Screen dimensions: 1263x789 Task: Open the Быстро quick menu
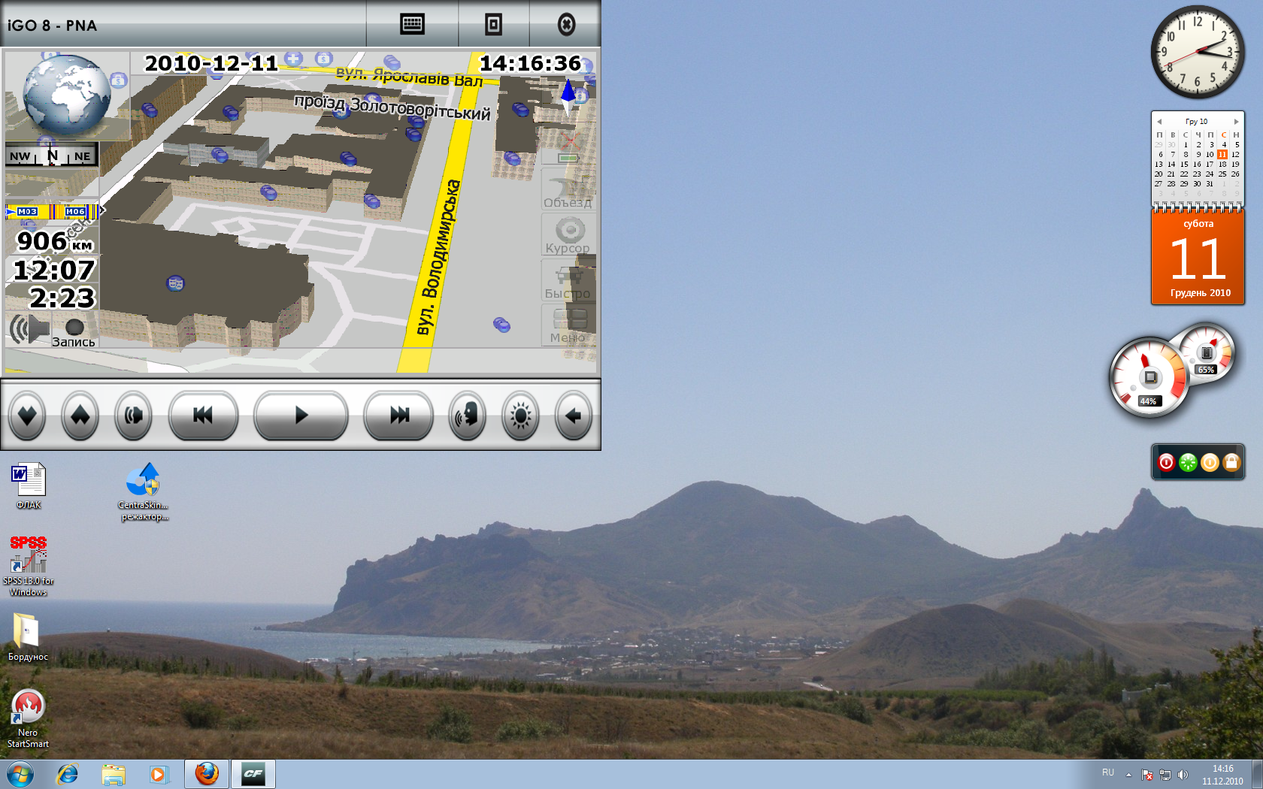(x=568, y=282)
